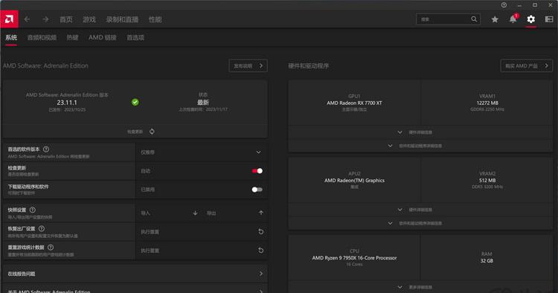Click the 检查更新 text button
This screenshot has height=293, width=558.
135,132
